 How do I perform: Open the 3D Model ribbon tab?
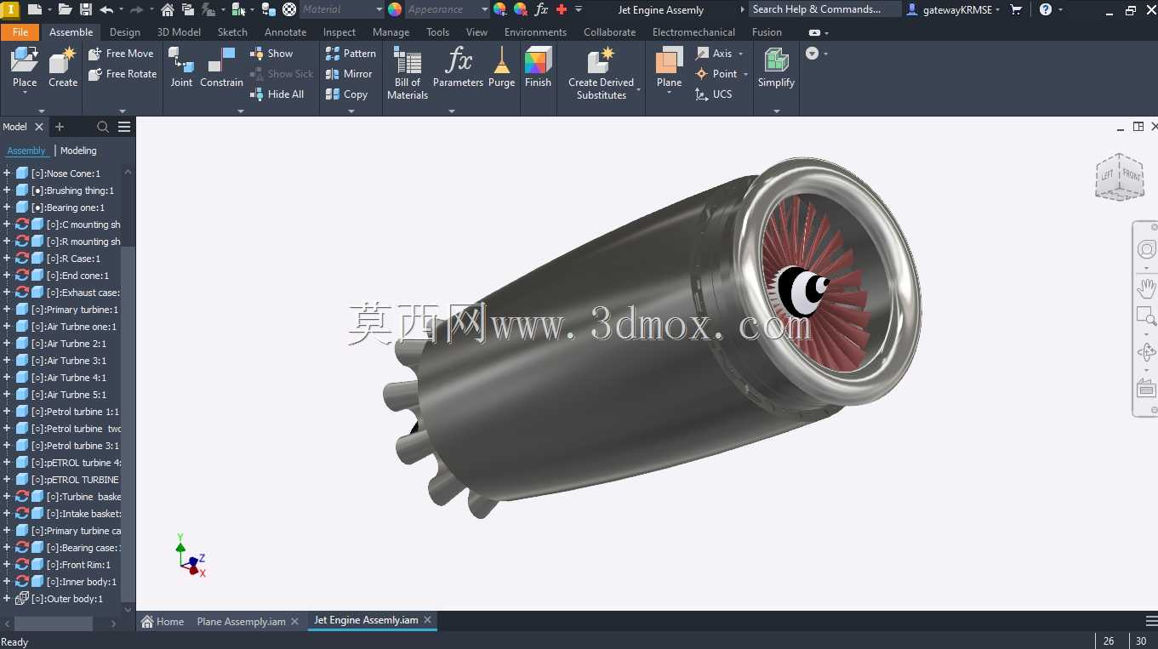[x=180, y=32]
